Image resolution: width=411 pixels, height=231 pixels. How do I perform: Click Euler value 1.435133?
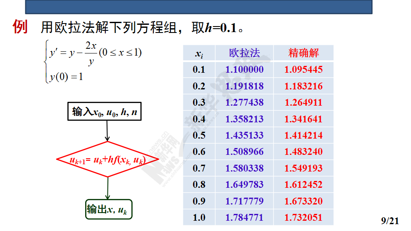pos(244,136)
